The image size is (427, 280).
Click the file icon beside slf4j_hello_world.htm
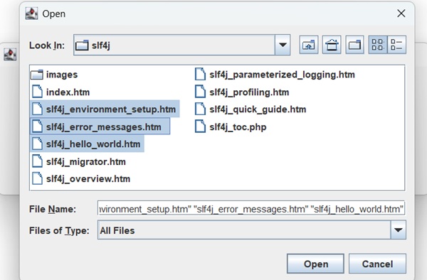[37, 144]
